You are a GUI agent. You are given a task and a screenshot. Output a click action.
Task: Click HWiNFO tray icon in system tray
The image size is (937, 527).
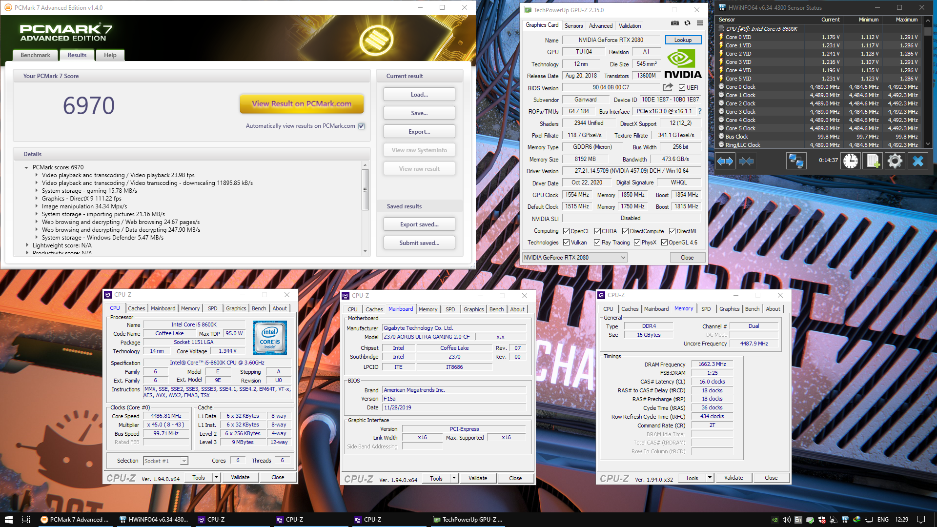coord(845,520)
